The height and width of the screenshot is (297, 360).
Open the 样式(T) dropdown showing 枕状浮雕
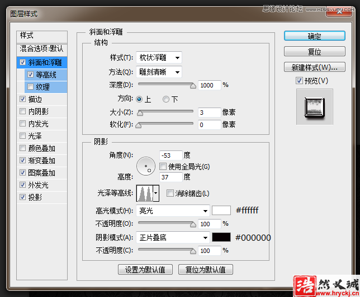(x=159, y=57)
